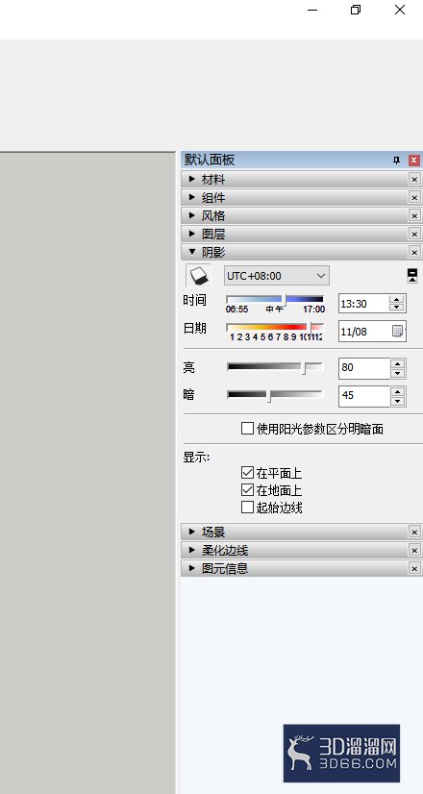Expand the 材料 panel
Image resolution: width=423 pixels, height=794 pixels.
click(192, 179)
